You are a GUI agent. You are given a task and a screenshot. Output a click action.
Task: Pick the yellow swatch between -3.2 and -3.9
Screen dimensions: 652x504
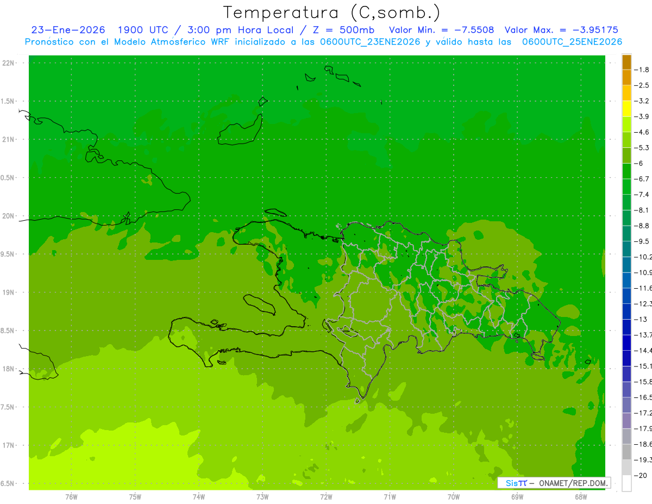click(626, 109)
